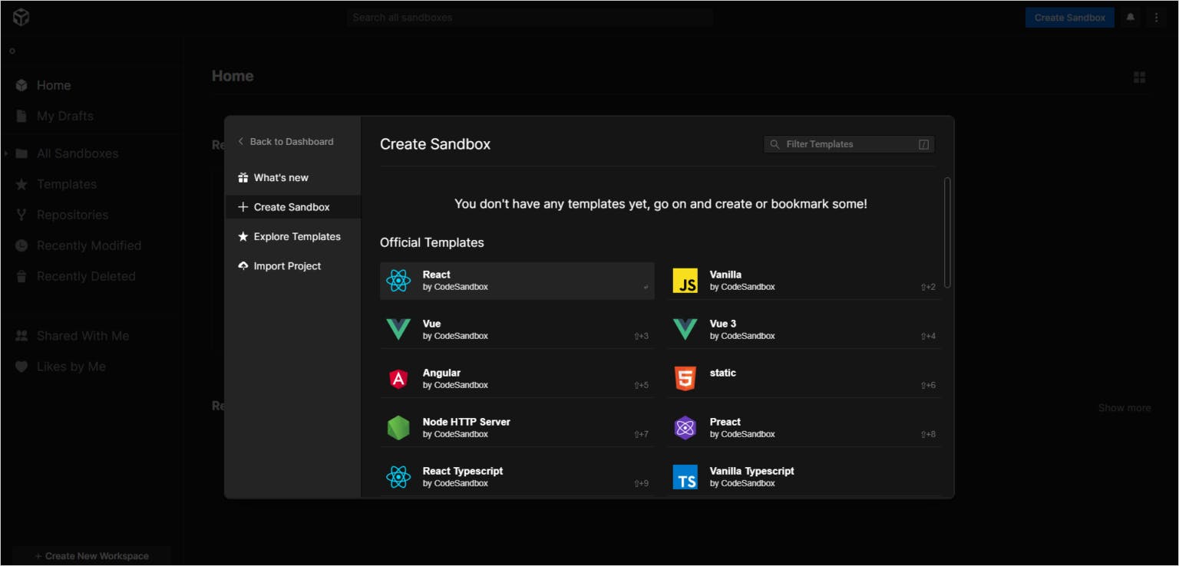1179x566 pixels.
Task: Click the cloud upload Import Project icon
Action: click(243, 266)
